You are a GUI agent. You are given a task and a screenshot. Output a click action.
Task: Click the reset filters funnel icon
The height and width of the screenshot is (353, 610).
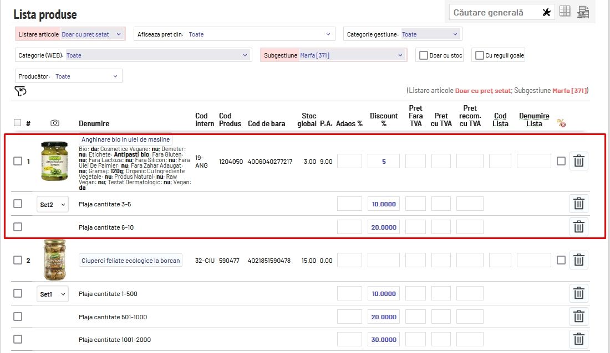[x=20, y=91]
